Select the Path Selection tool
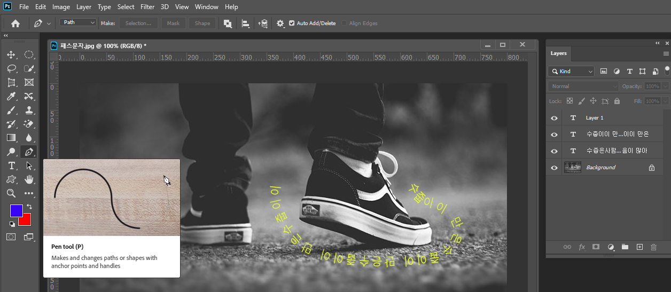The height and width of the screenshot is (292, 671). tap(29, 165)
